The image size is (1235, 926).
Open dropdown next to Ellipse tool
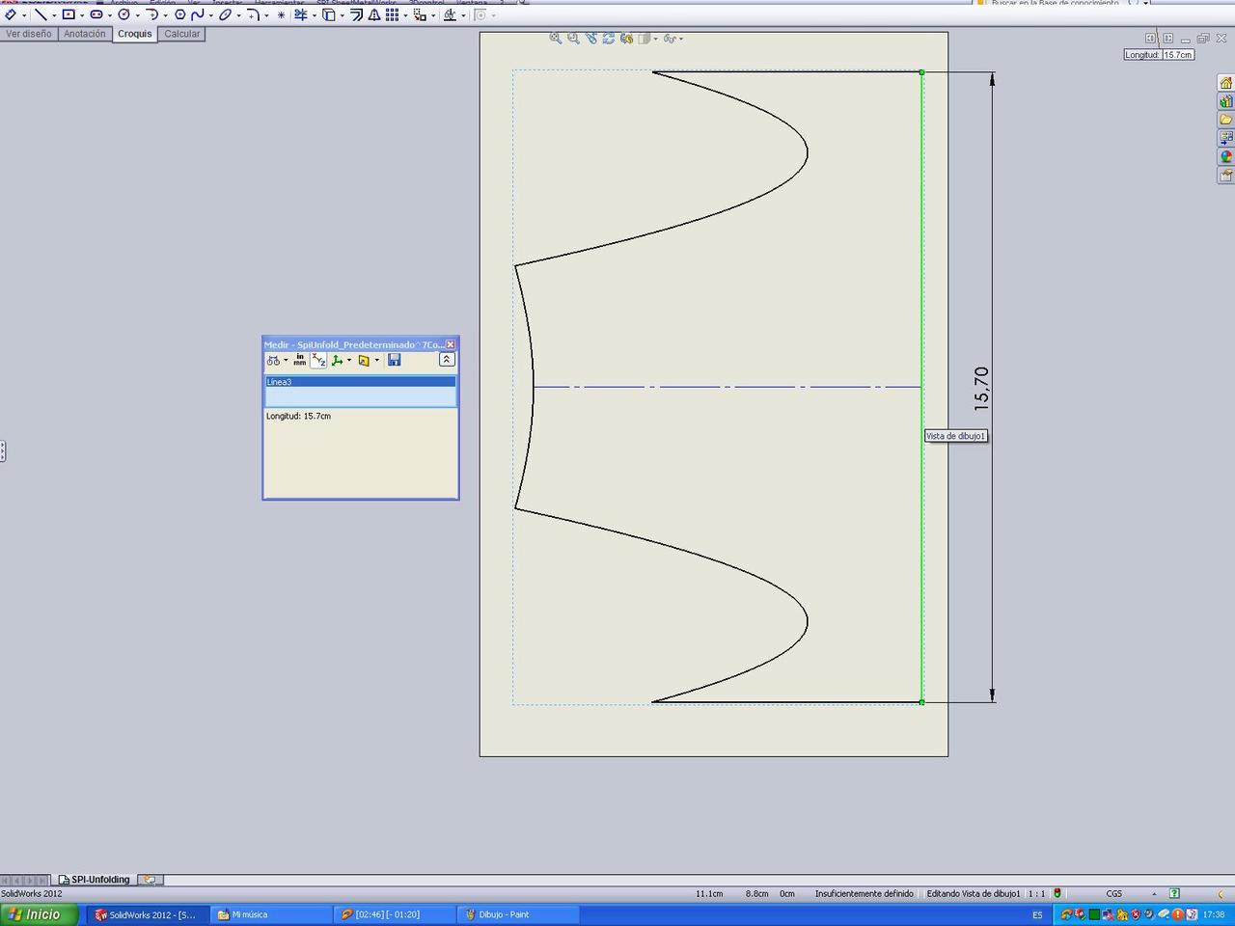[239, 15]
